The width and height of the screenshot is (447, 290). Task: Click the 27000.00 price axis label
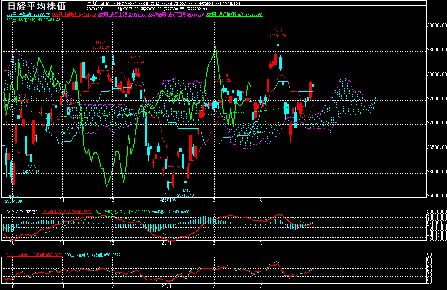[437, 123]
